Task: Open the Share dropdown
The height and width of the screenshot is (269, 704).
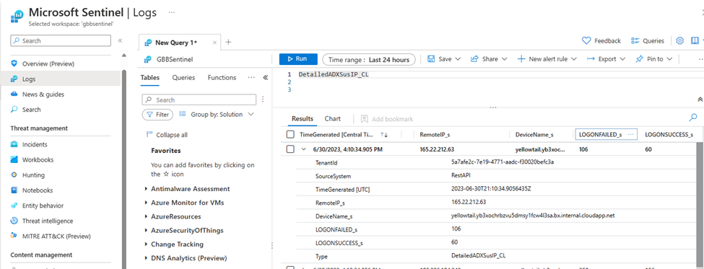Action: tap(489, 59)
